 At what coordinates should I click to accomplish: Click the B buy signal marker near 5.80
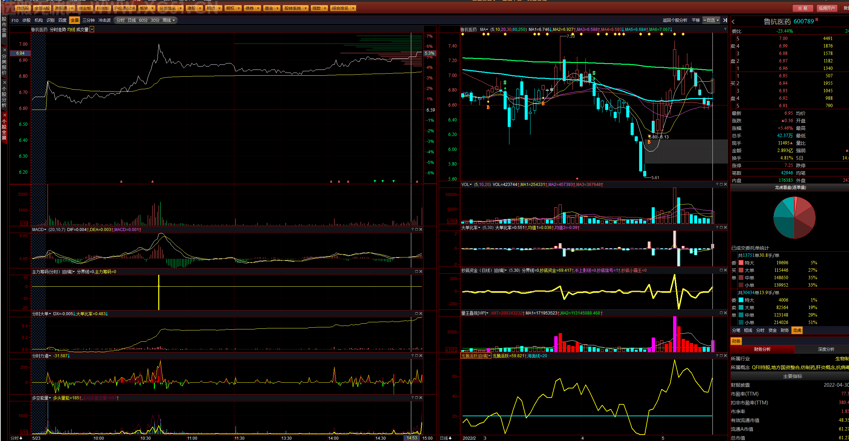coord(649,142)
